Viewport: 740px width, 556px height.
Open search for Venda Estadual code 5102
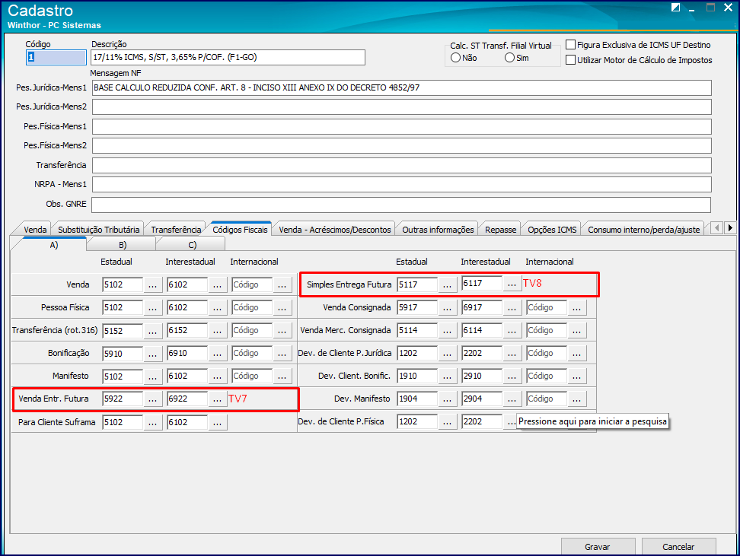(x=152, y=284)
